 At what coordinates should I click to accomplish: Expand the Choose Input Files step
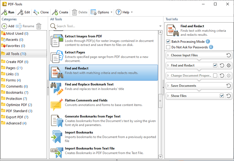[168, 55]
